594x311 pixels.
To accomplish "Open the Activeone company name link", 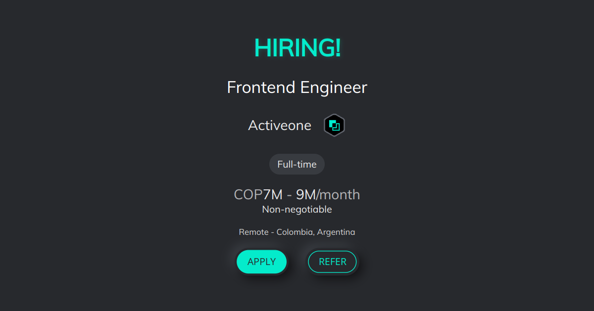I will (279, 125).
